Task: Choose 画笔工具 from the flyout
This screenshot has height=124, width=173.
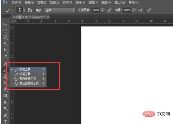Action: tap(28, 69)
